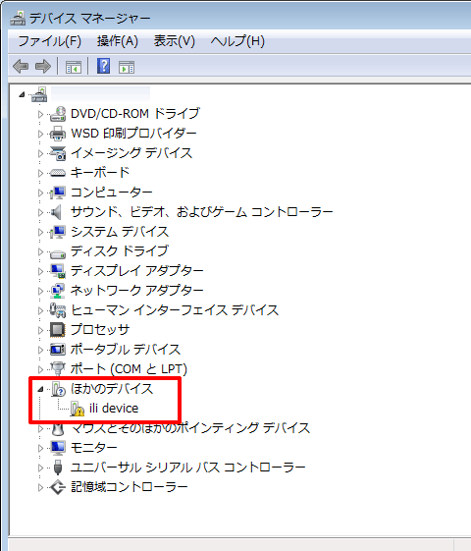471x551 pixels.
Task: Collapse the root computer node
Action: (x=22, y=94)
